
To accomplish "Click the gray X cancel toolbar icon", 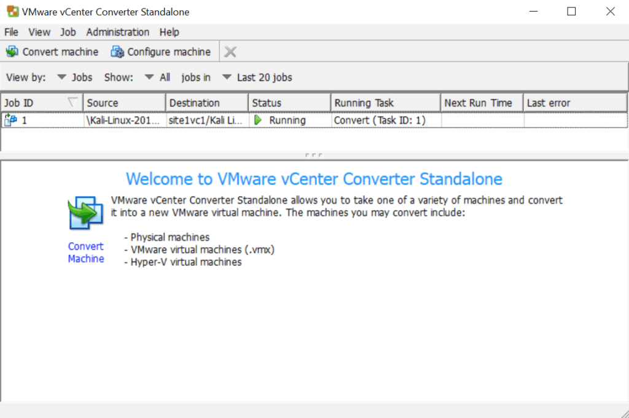I will pyautogui.click(x=230, y=51).
